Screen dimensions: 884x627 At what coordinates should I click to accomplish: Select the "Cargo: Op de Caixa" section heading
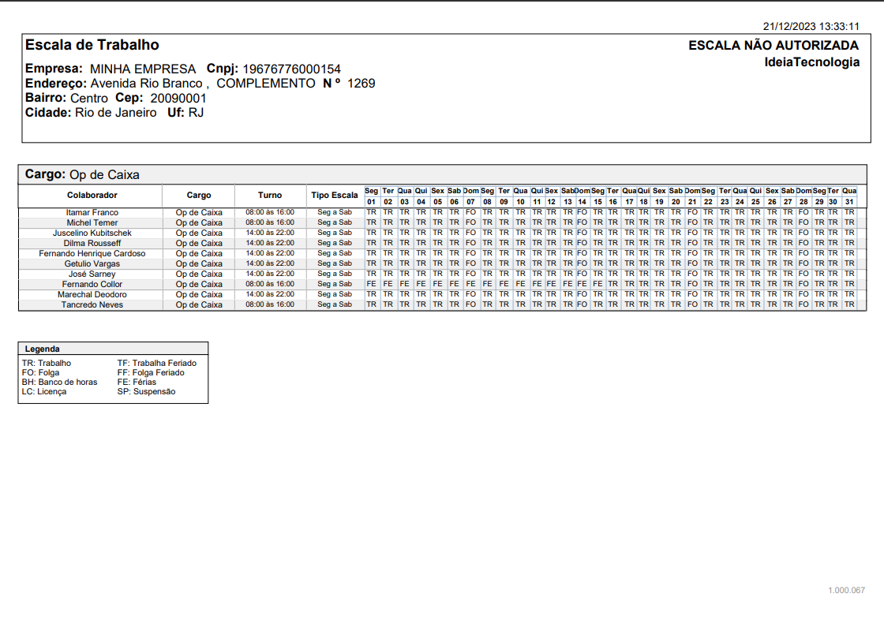(x=82, y=174)
